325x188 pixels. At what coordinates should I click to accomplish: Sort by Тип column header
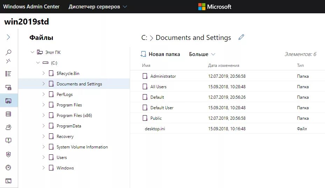pos(300,65)
